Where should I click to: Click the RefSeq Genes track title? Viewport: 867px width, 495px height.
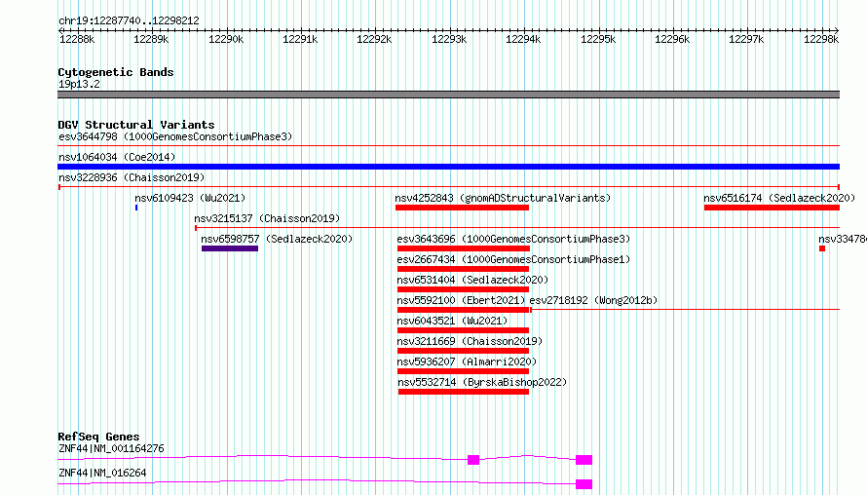98,437
